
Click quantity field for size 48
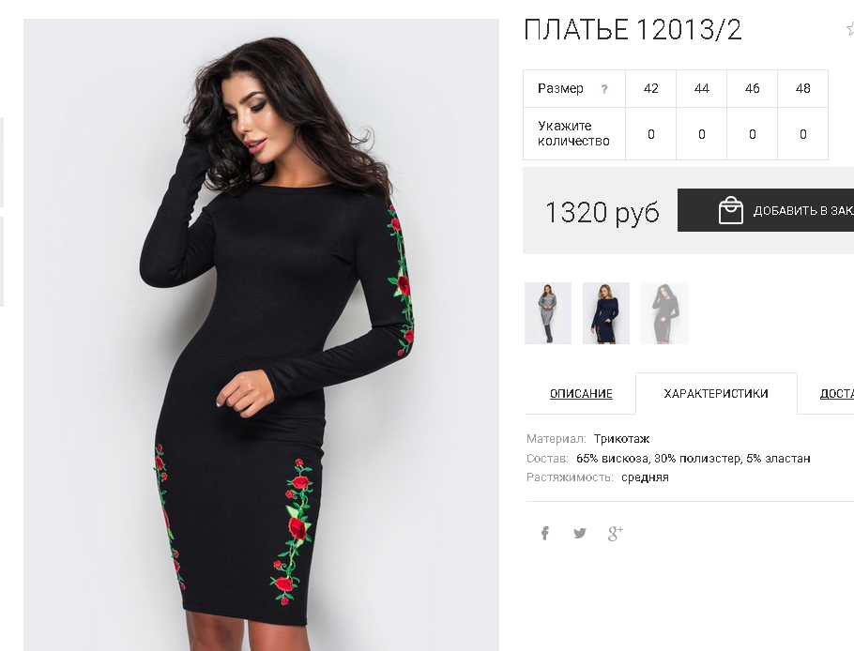[802, 134]
